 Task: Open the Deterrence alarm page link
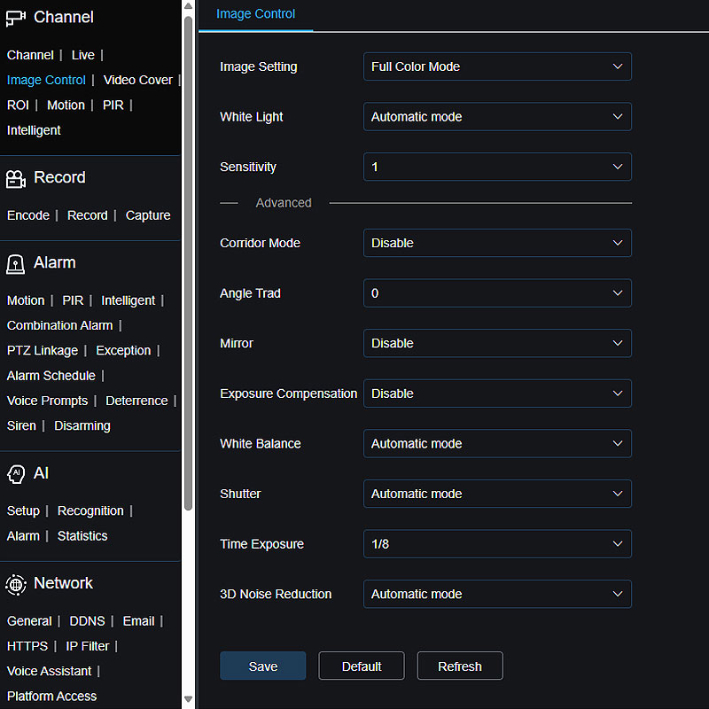click(x=136, y=401)
